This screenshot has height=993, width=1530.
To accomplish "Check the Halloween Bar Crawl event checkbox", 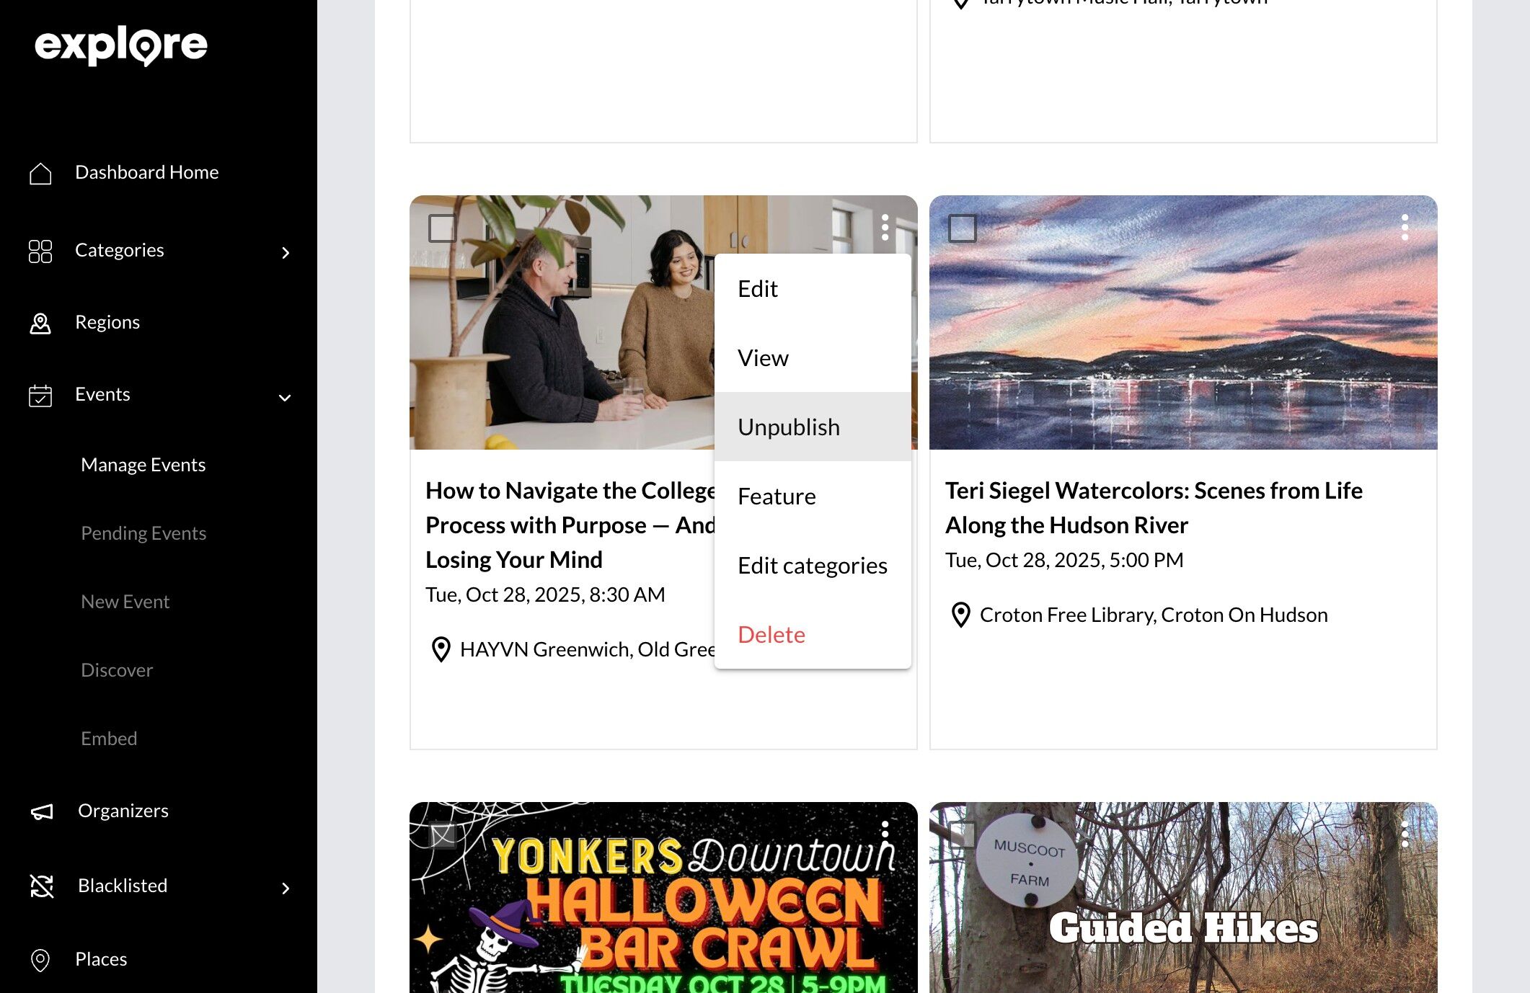I will pyautogui.click(x=442, y=834).
